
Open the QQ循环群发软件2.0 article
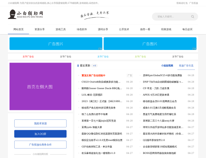point(154,140)
